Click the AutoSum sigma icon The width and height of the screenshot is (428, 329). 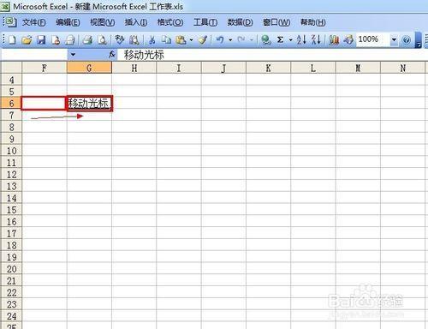pyautogui.click(x=281, y=39)
